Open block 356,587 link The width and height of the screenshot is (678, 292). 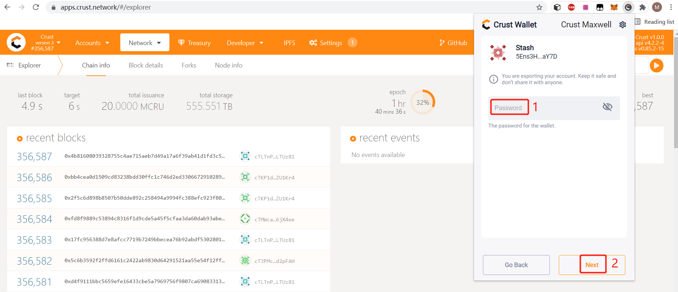point(34,156)
